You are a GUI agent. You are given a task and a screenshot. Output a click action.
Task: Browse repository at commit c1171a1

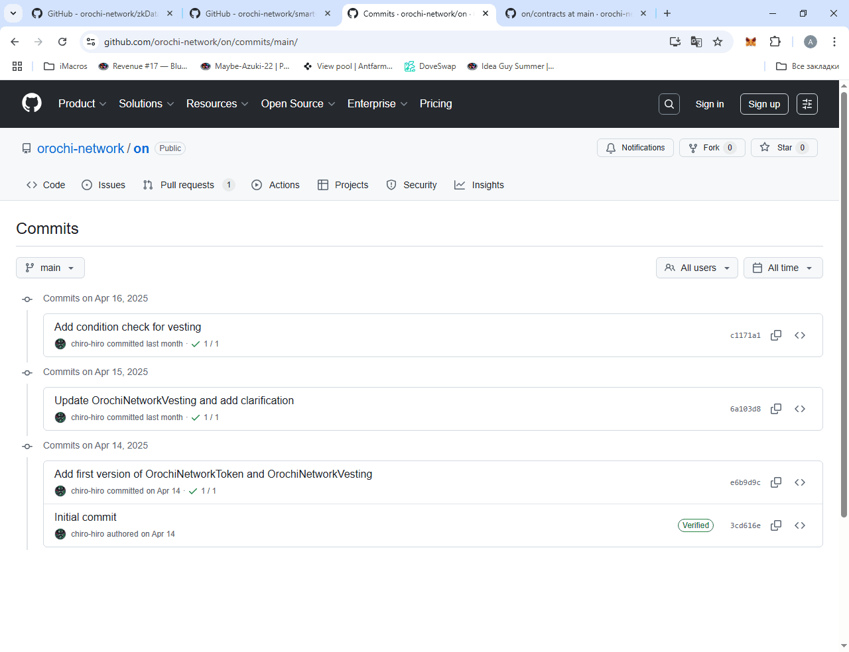tap(800, 335)
